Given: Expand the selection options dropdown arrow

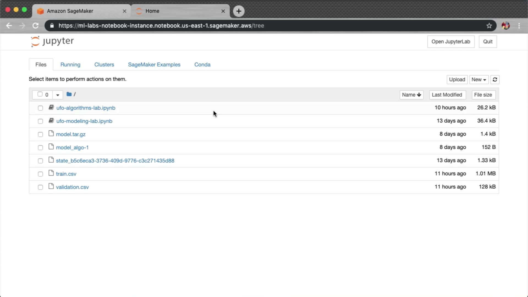Looking at the screenshot, I should pyautogui.click(x=58, y=95).
